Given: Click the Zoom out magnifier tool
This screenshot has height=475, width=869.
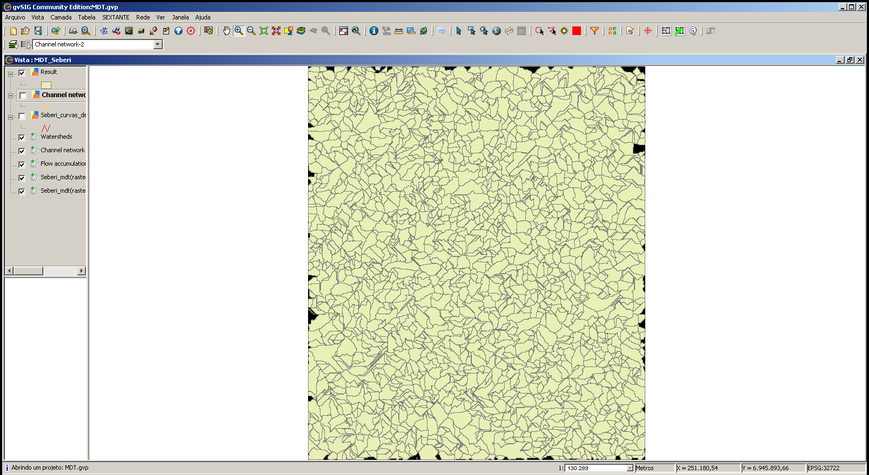Looking at the screenshot, I should point(251,31).
